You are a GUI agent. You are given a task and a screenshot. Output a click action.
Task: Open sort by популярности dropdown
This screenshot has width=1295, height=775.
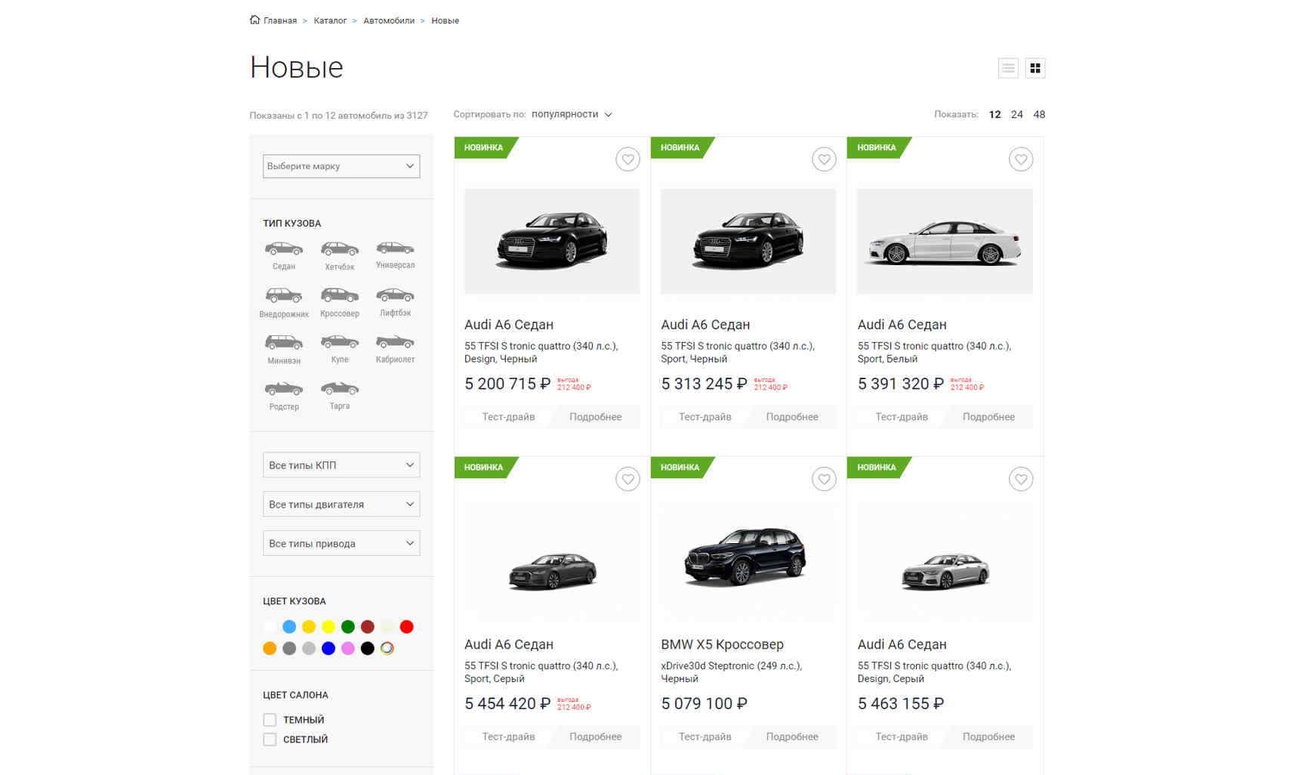(571, 115)
